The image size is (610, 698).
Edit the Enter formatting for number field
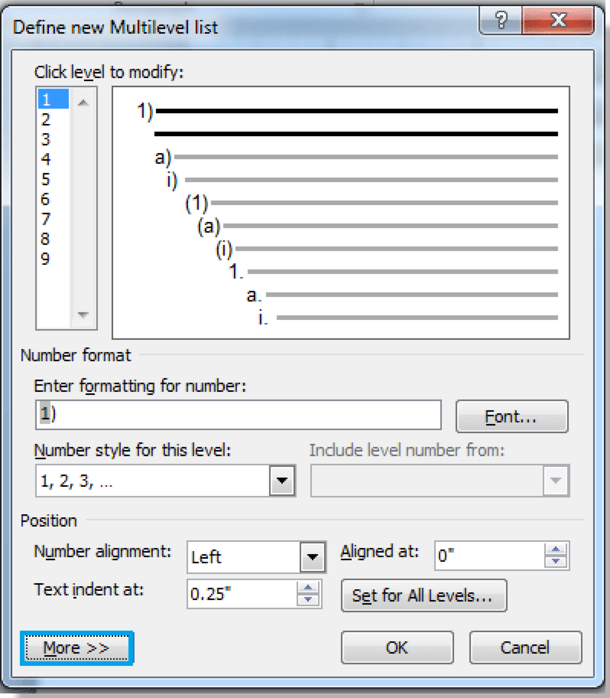(x=238, y=414)
